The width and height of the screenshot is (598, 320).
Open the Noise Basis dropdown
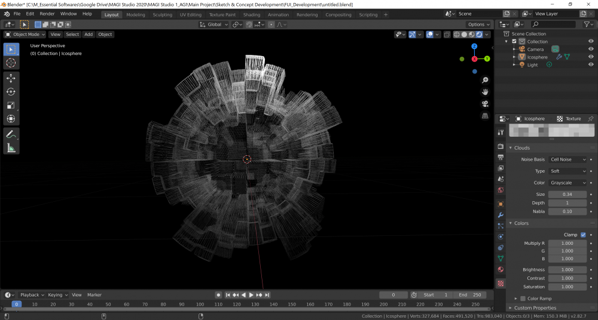(568, 159)
